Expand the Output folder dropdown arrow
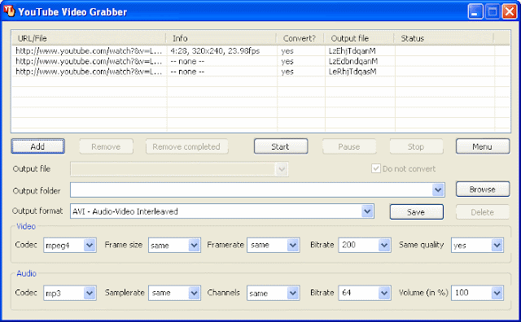The width and height of the screenshot is (521, 322). [x=438, y=190]
